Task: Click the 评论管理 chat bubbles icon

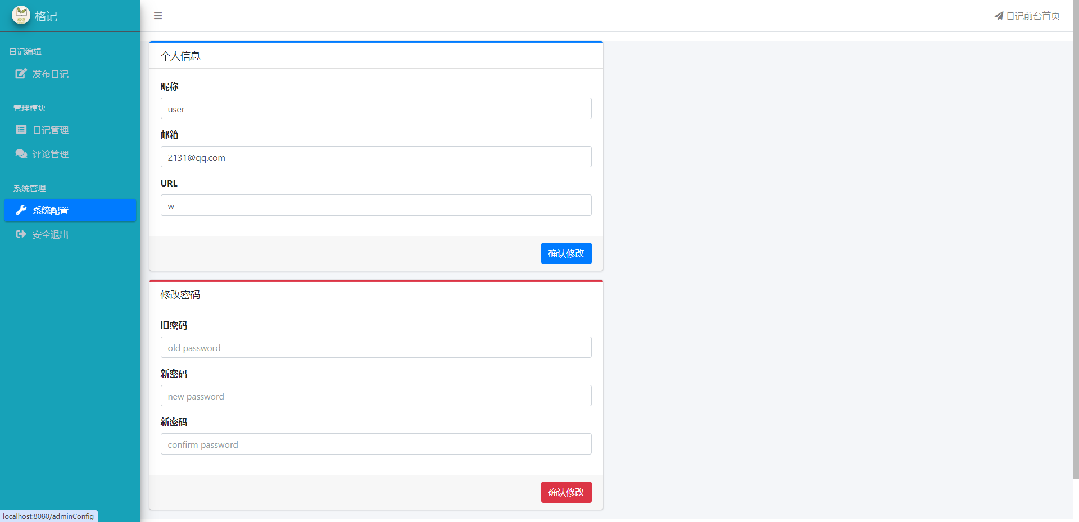Action: pyautogui.click(x=21, y=154)
